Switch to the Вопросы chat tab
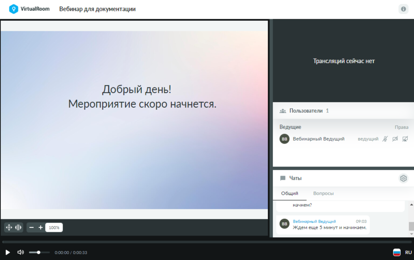 click(x=323, y=193)
